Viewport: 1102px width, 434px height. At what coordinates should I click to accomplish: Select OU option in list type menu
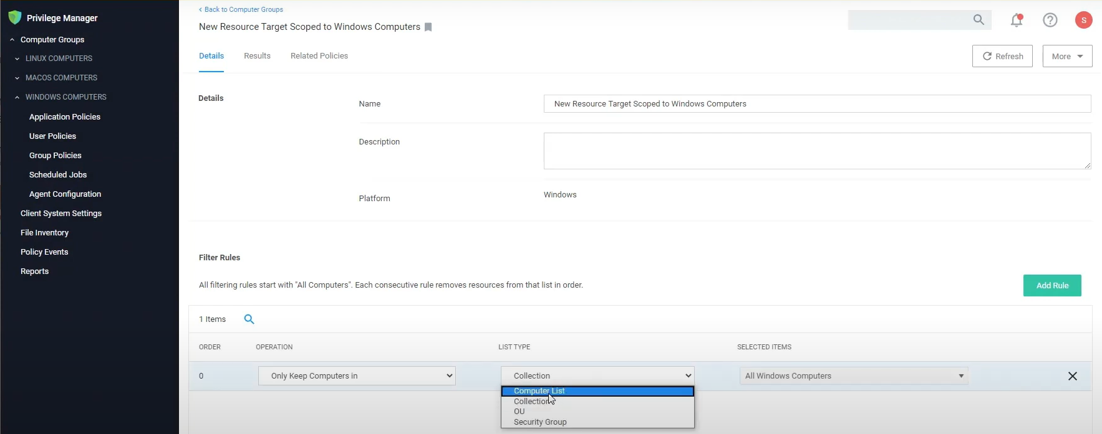520,412
